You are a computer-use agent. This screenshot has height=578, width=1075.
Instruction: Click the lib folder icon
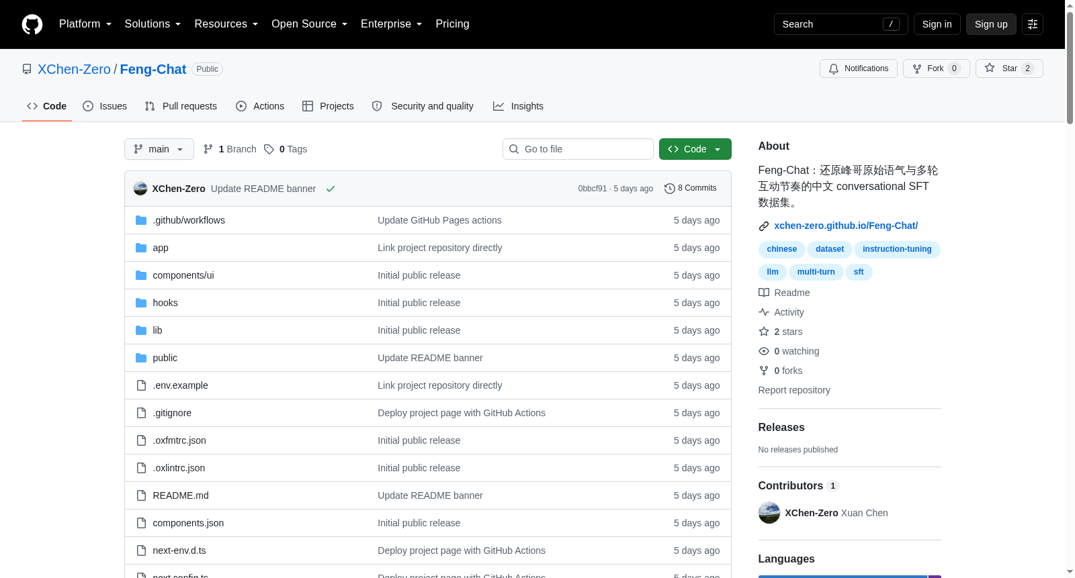[x=141, y=330]
